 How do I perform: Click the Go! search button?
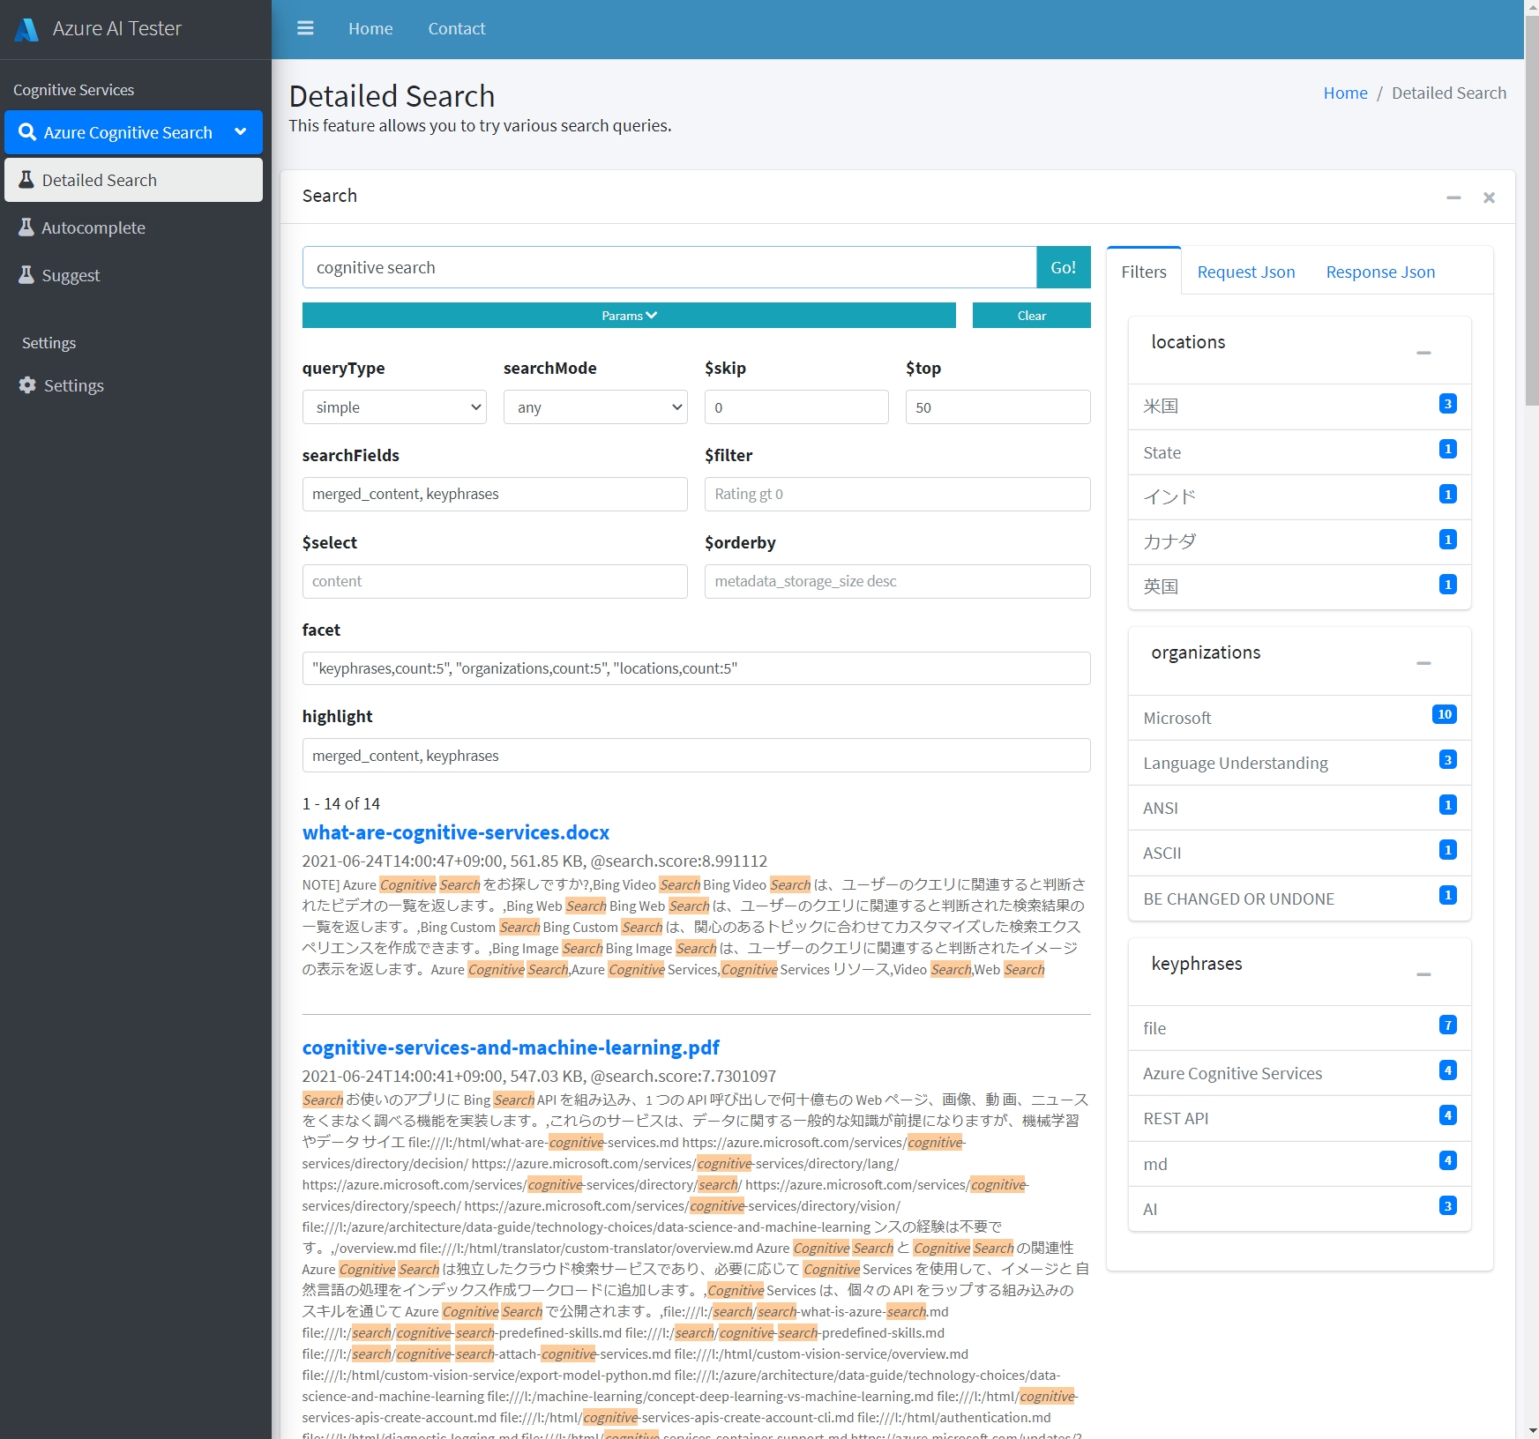(1064, 267)
